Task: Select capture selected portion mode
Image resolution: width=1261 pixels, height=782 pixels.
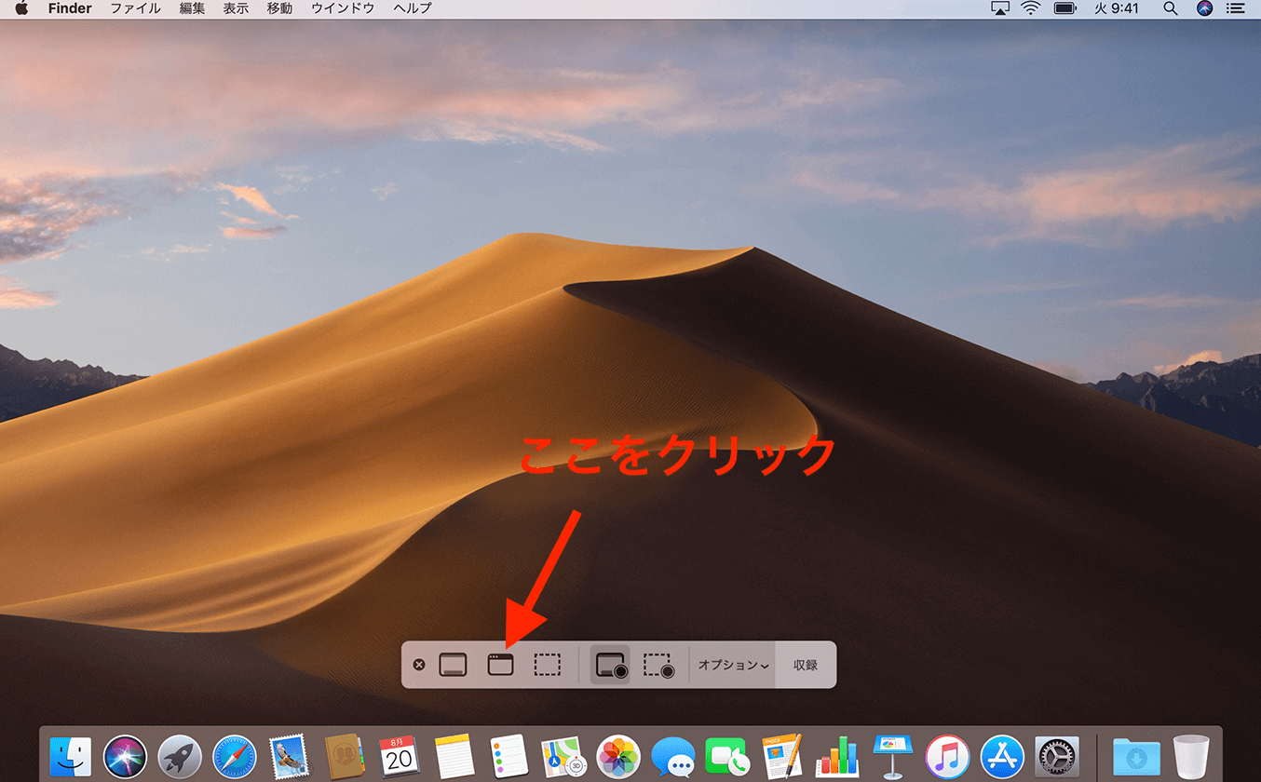Action: [x=548, y=665]
